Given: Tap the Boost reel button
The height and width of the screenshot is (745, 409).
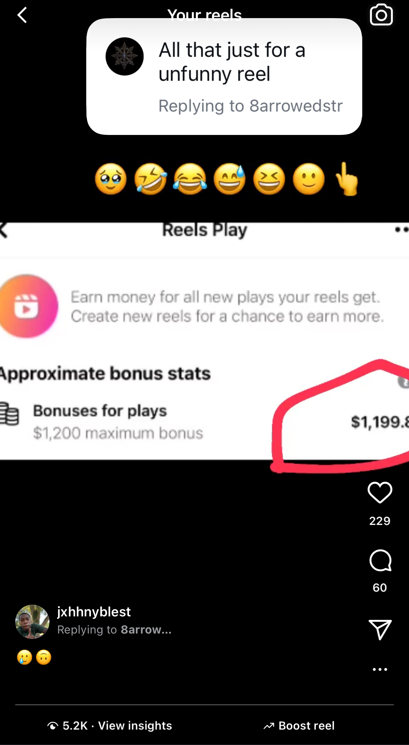Looking at the screenshot, I should [x=299, y=726].
